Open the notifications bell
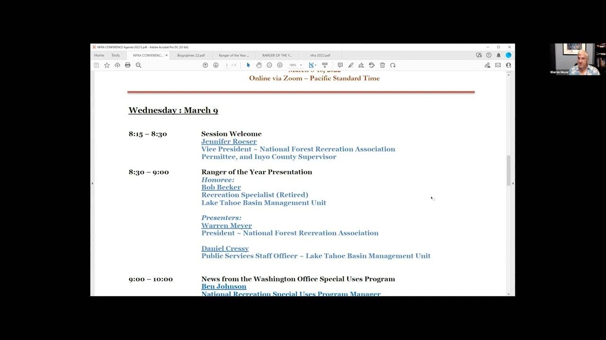Viewport: 606px width, 340px height. [499, 55]
